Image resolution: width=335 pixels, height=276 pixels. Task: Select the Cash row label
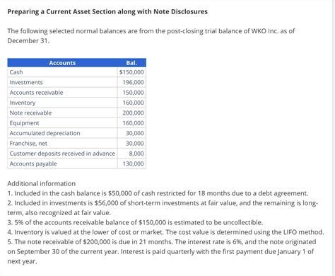tap(16, 72)
